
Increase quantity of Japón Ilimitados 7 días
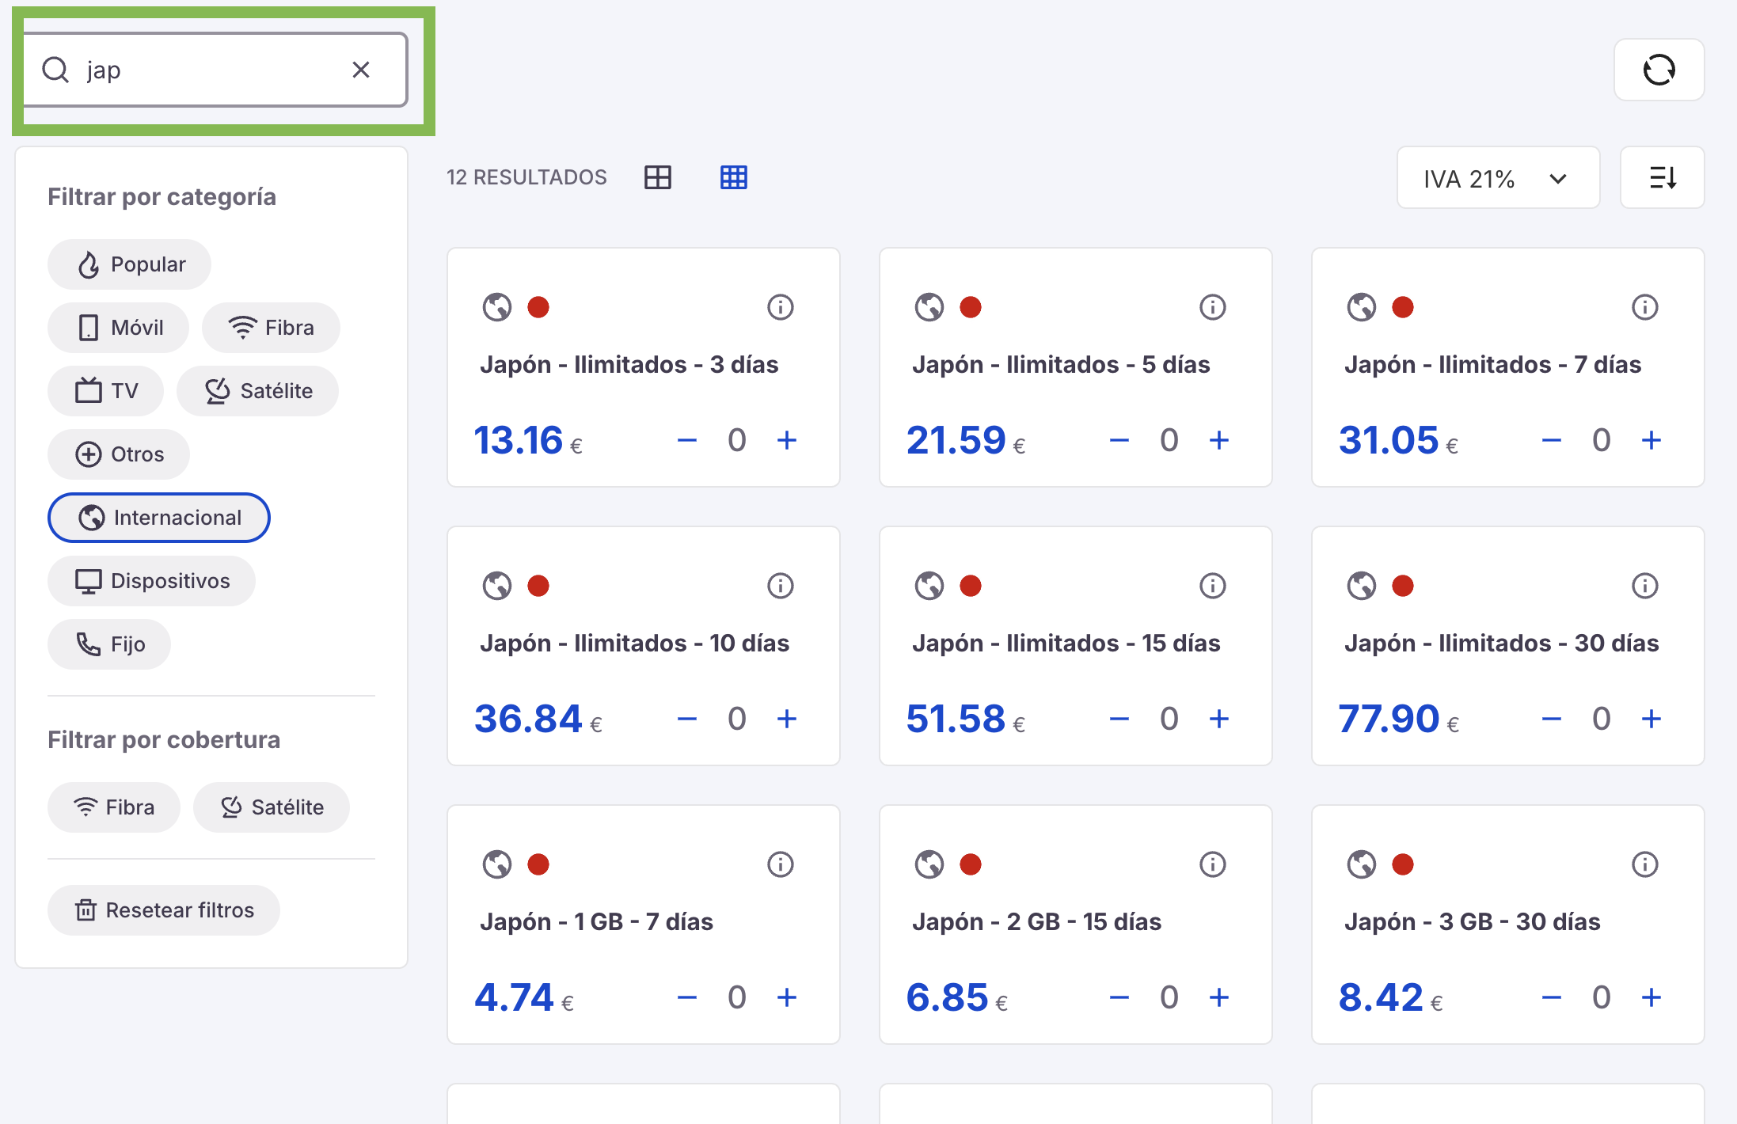[x=1651, y=440]
